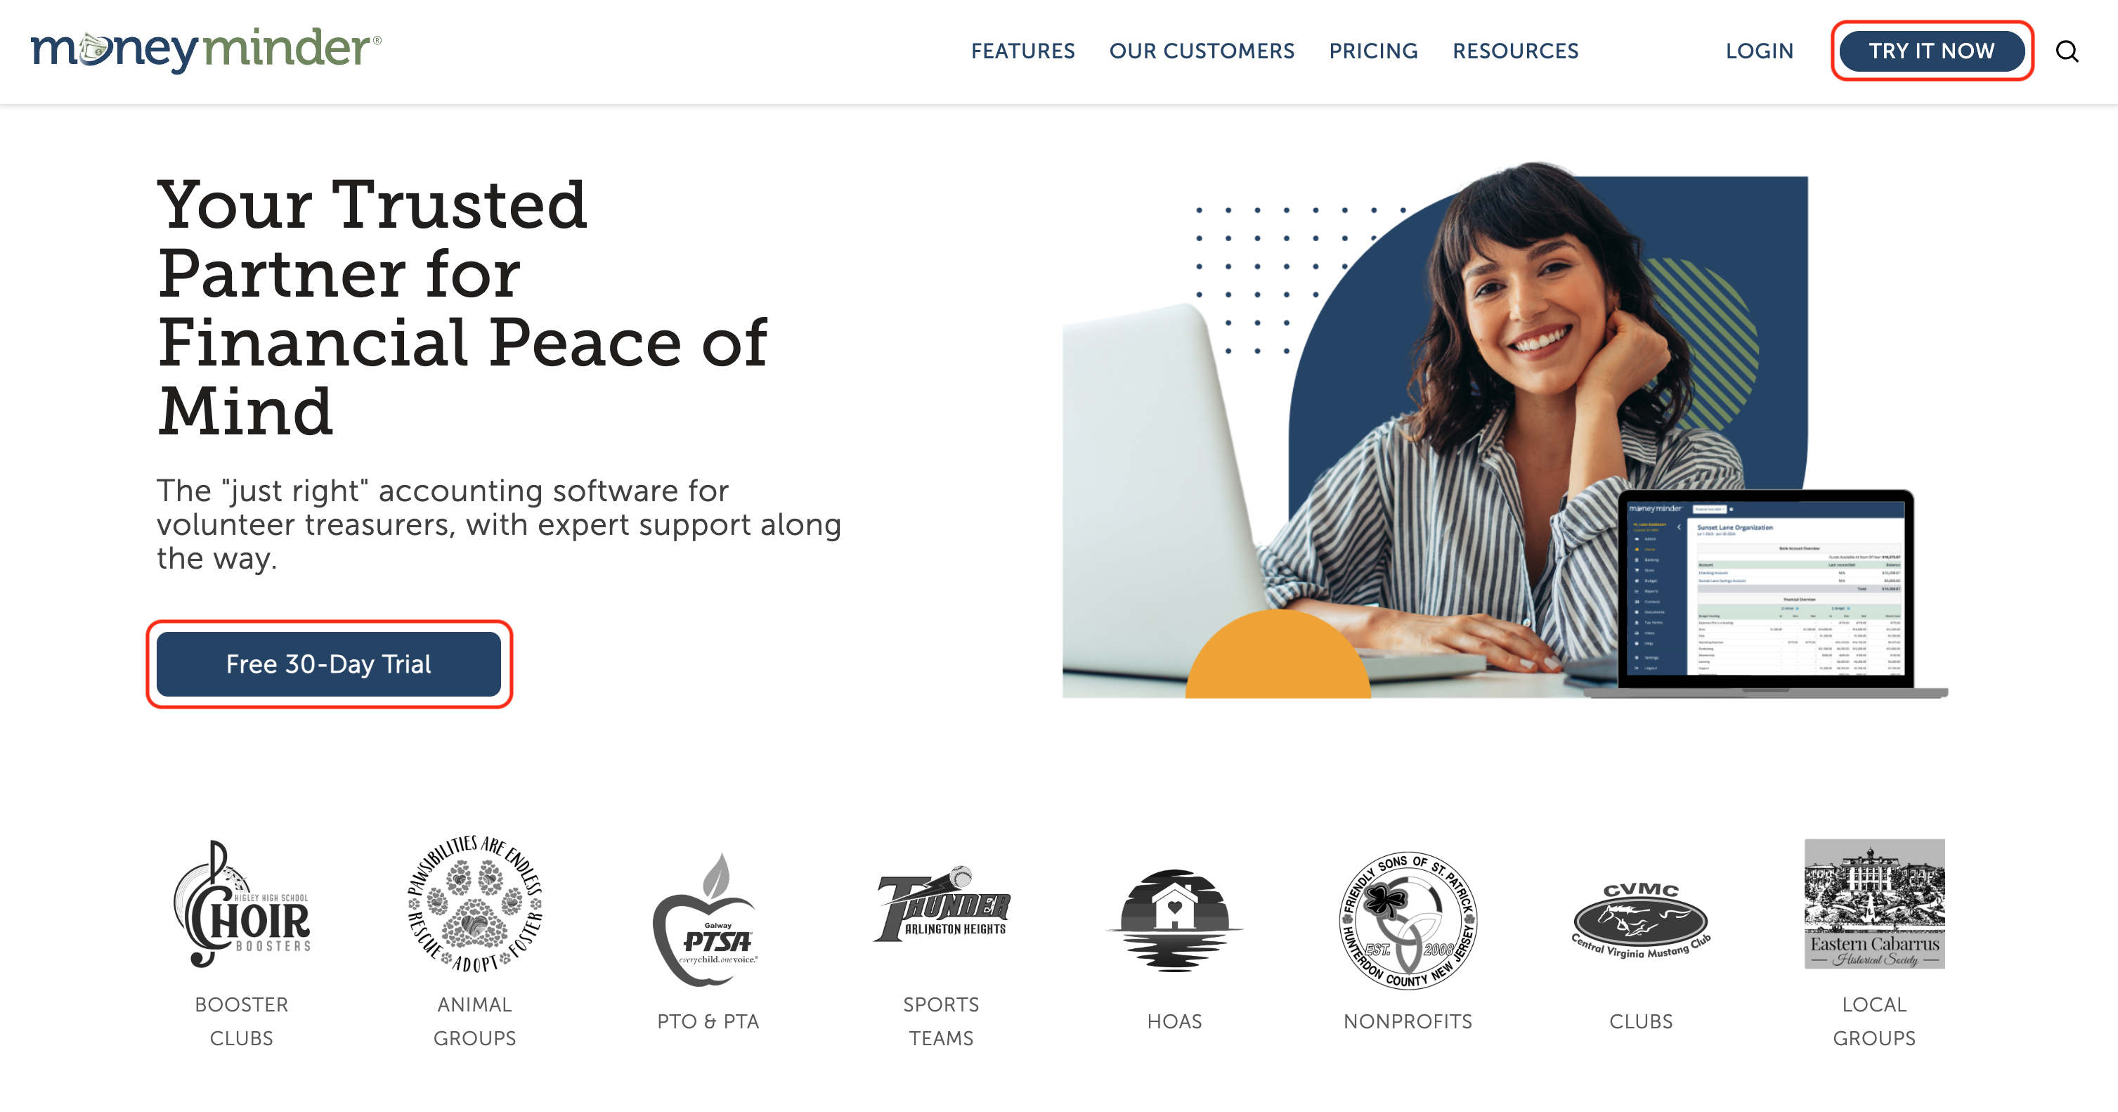Click the Thunder Arlington Heights logo
Screen dimensions: 2118x1112
pyautogui.click(x=942, y=903)
